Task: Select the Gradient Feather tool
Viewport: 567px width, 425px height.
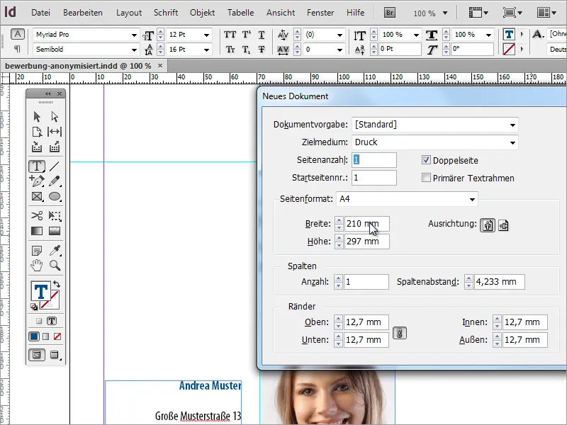Action: tap(55, 231)
